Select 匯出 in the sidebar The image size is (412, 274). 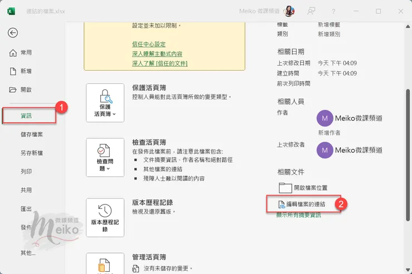coord(26,209)
